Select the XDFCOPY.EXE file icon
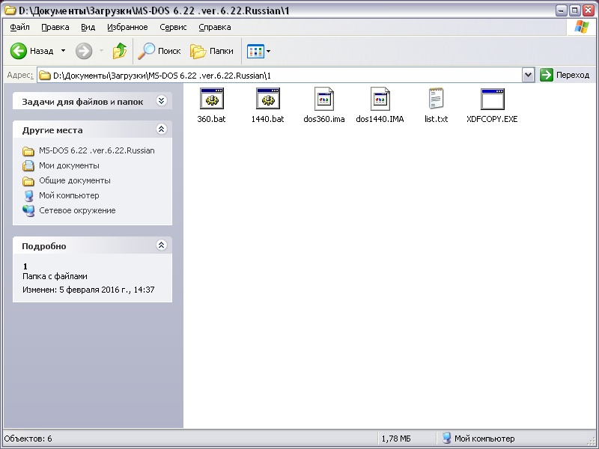 492,99
